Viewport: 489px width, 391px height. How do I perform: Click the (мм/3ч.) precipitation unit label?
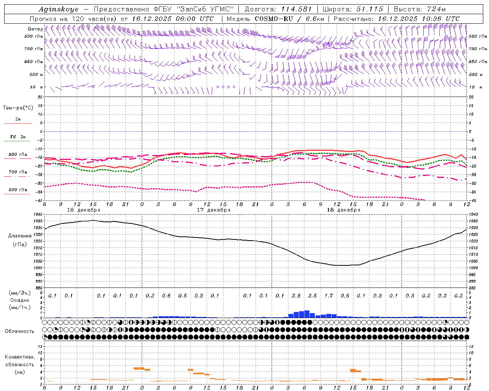(19, 293)
